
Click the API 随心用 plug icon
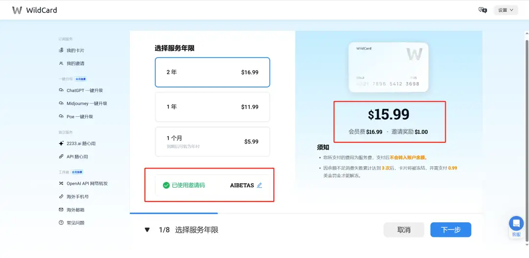coord(61,156)
